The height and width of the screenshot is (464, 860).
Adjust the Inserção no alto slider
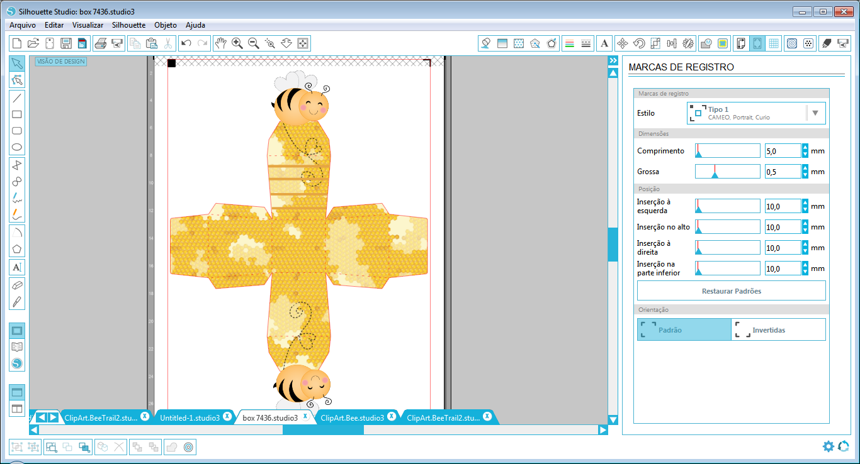[x=728, y=227]
